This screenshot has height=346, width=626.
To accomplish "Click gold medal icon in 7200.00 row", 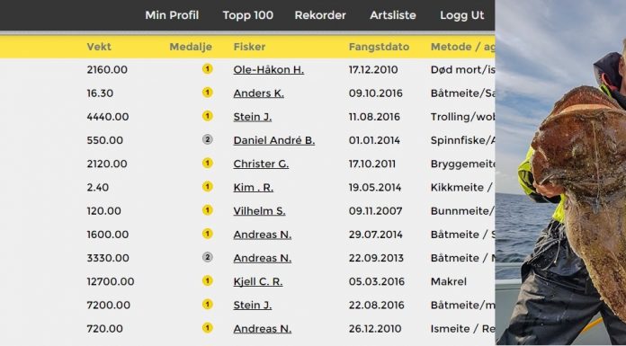I will pyautogui.click(x=207, y=305).
